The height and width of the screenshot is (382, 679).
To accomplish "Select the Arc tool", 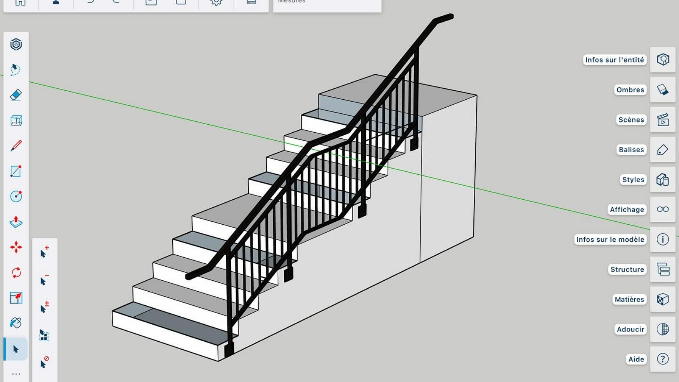I will 16,196.
